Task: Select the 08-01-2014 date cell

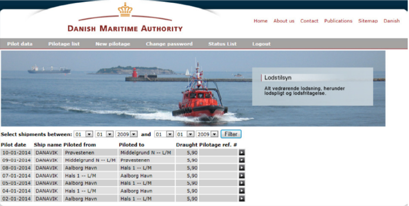Action: 17,168
